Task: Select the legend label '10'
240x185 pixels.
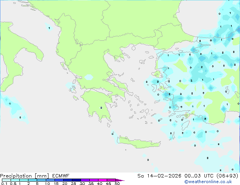Action: tap(47, 183)
